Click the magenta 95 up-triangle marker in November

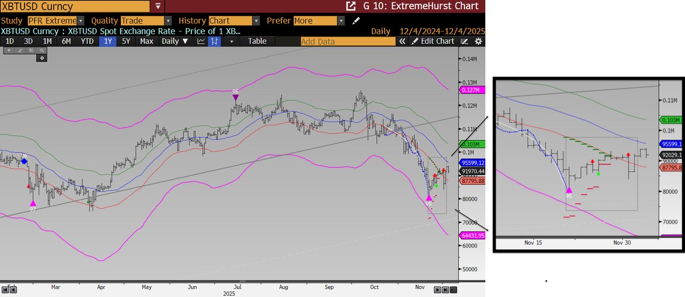[x=429, y=198]
